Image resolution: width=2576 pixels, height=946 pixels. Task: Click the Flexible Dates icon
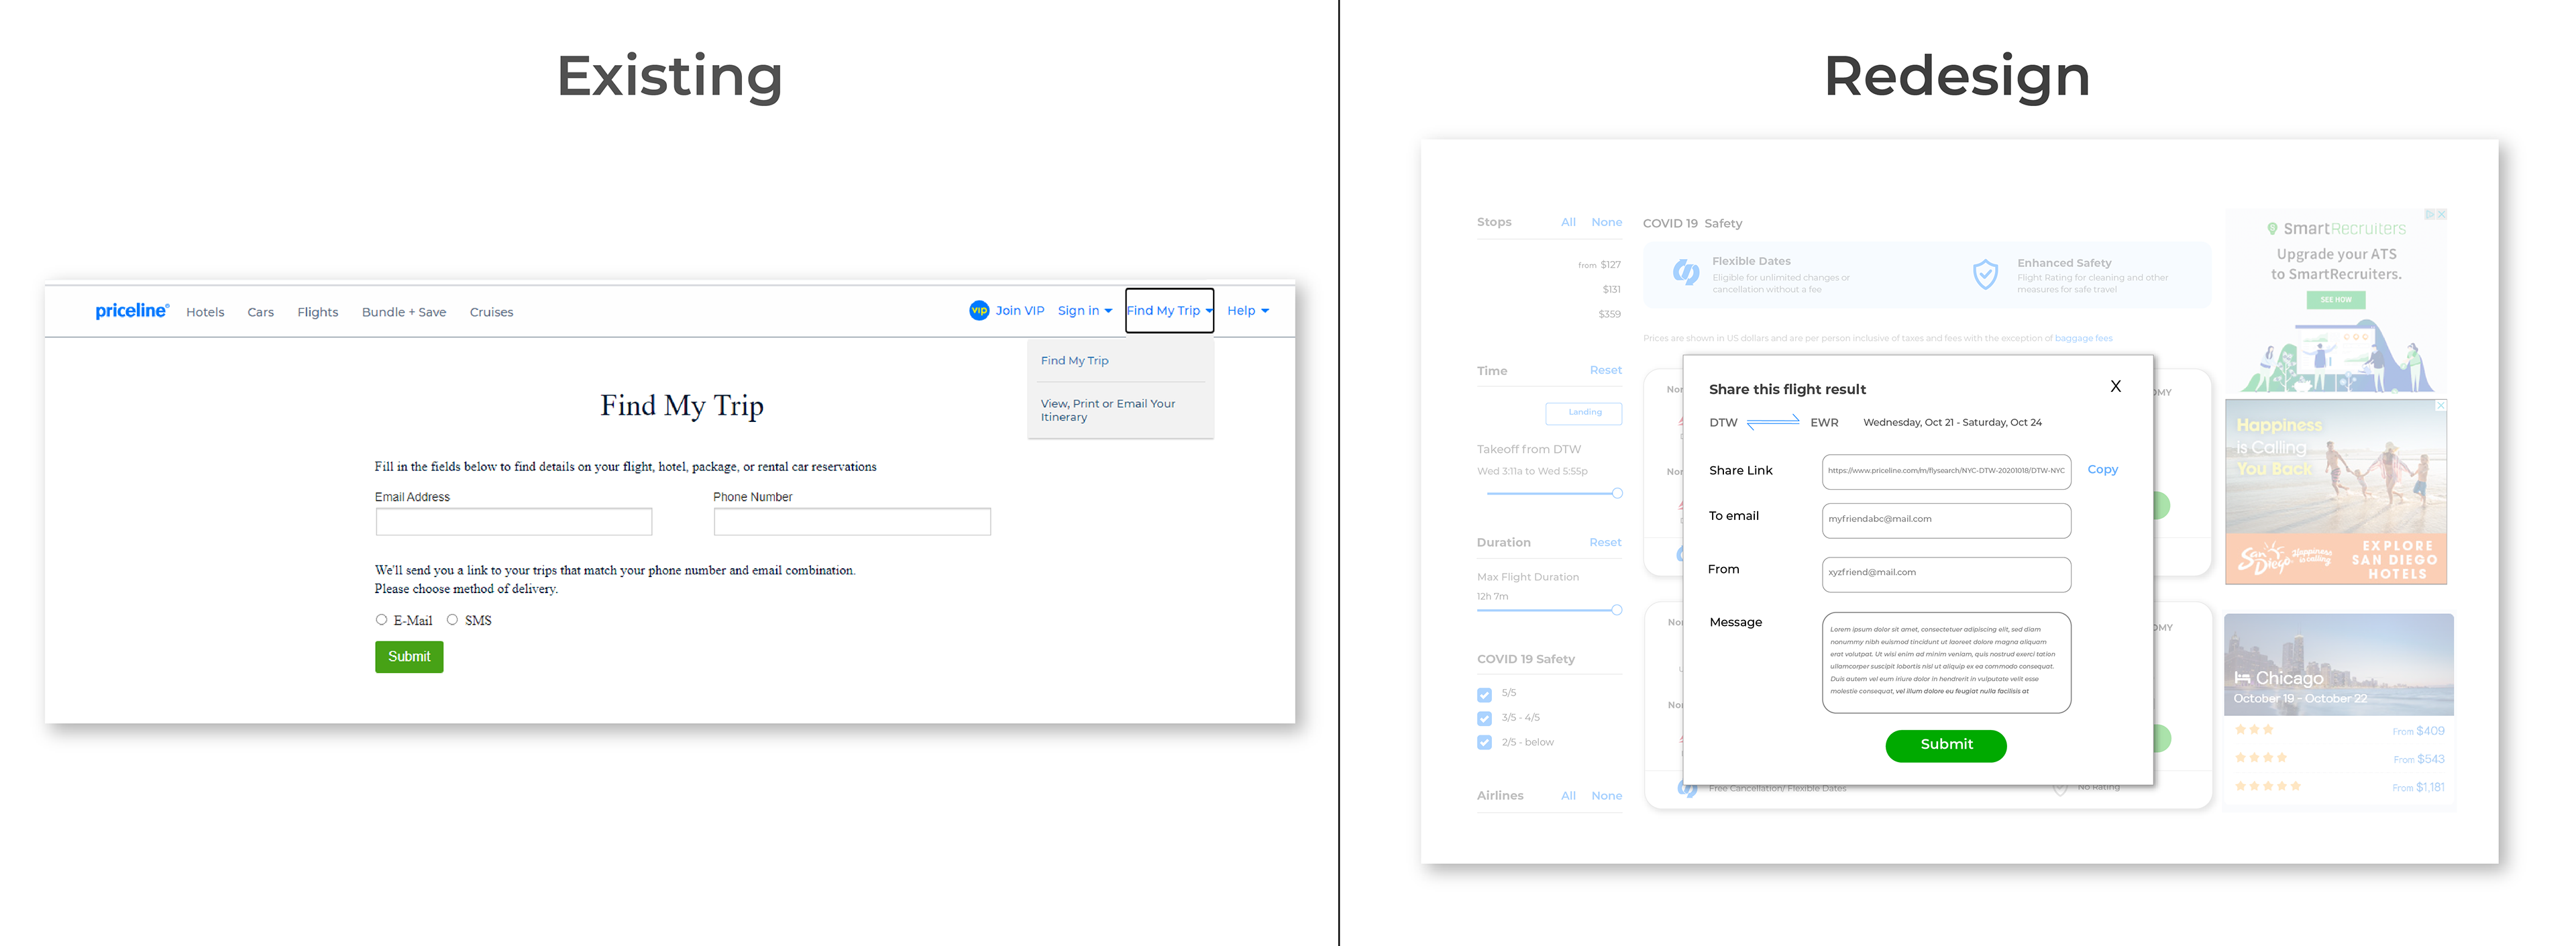click(x=1686, y=272)
